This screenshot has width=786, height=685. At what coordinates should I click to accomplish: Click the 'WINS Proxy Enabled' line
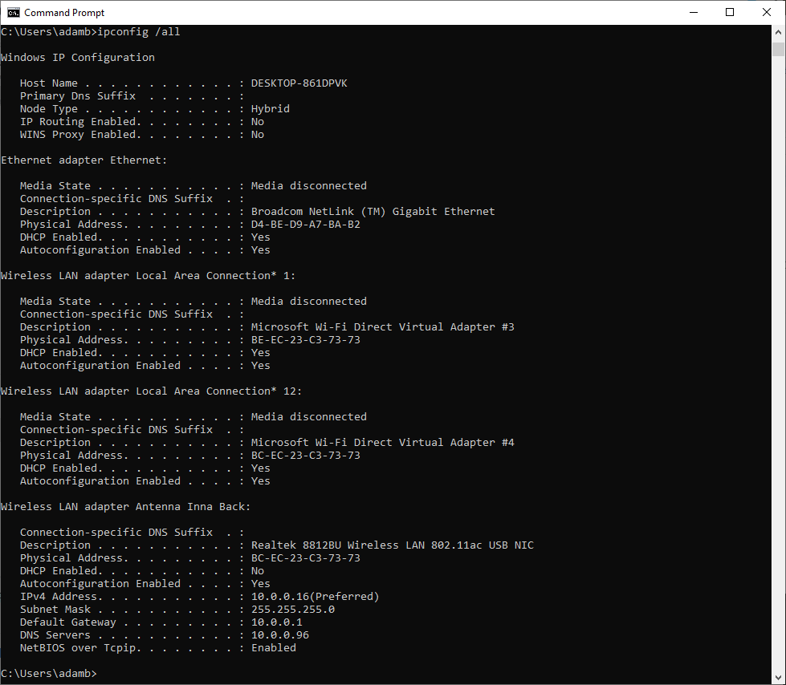coord(142,134)
